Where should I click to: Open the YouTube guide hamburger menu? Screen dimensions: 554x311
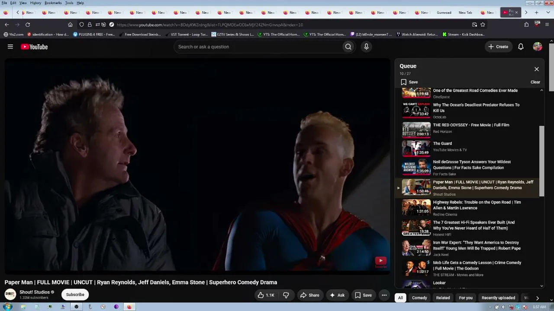coord(10,47)
